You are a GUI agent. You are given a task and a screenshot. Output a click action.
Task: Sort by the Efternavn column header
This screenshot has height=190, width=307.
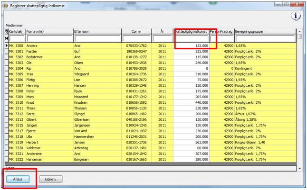pyautogui.click(x=97, y=31)
